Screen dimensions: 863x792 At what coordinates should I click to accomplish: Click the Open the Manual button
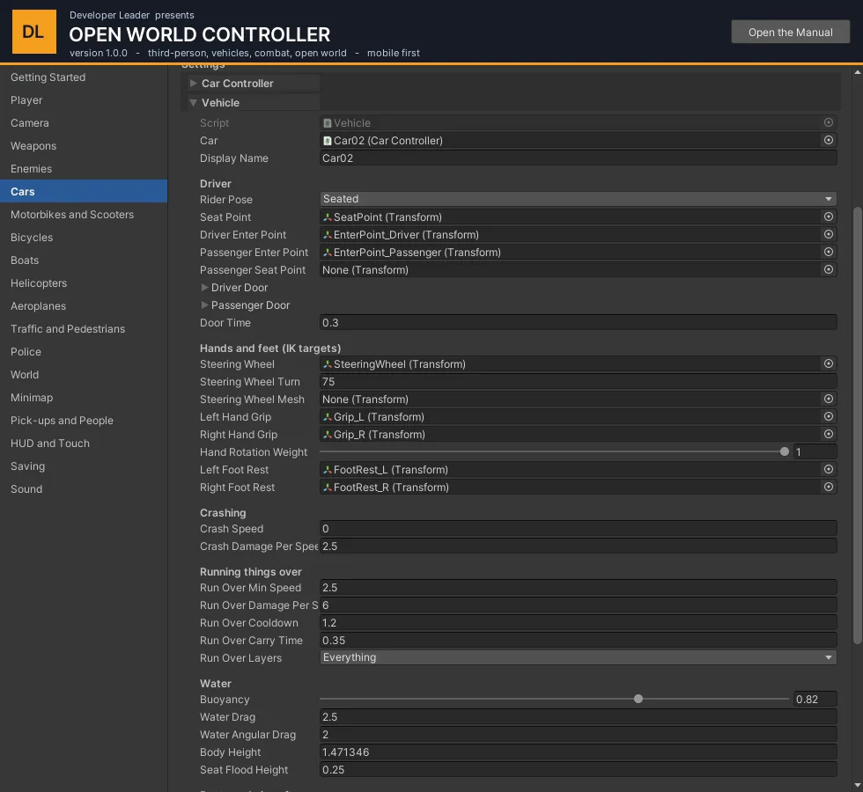(x=791, y=33)
